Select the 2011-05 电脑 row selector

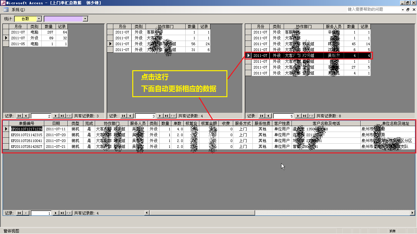(x=6, y=44)
